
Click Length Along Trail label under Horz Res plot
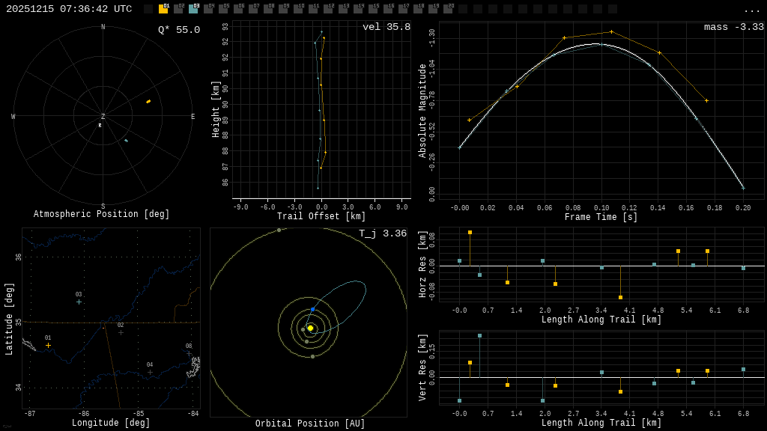coord(601,320)
